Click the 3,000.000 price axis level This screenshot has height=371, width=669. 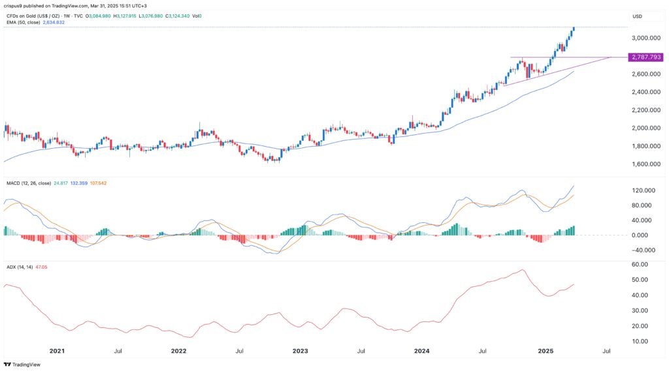(x=645, y=38)
